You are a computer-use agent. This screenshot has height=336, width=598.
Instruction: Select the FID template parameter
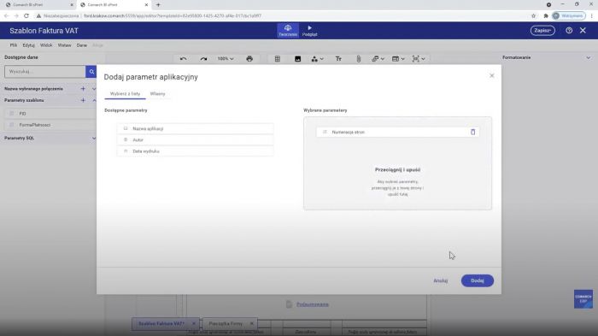(51, 114)
